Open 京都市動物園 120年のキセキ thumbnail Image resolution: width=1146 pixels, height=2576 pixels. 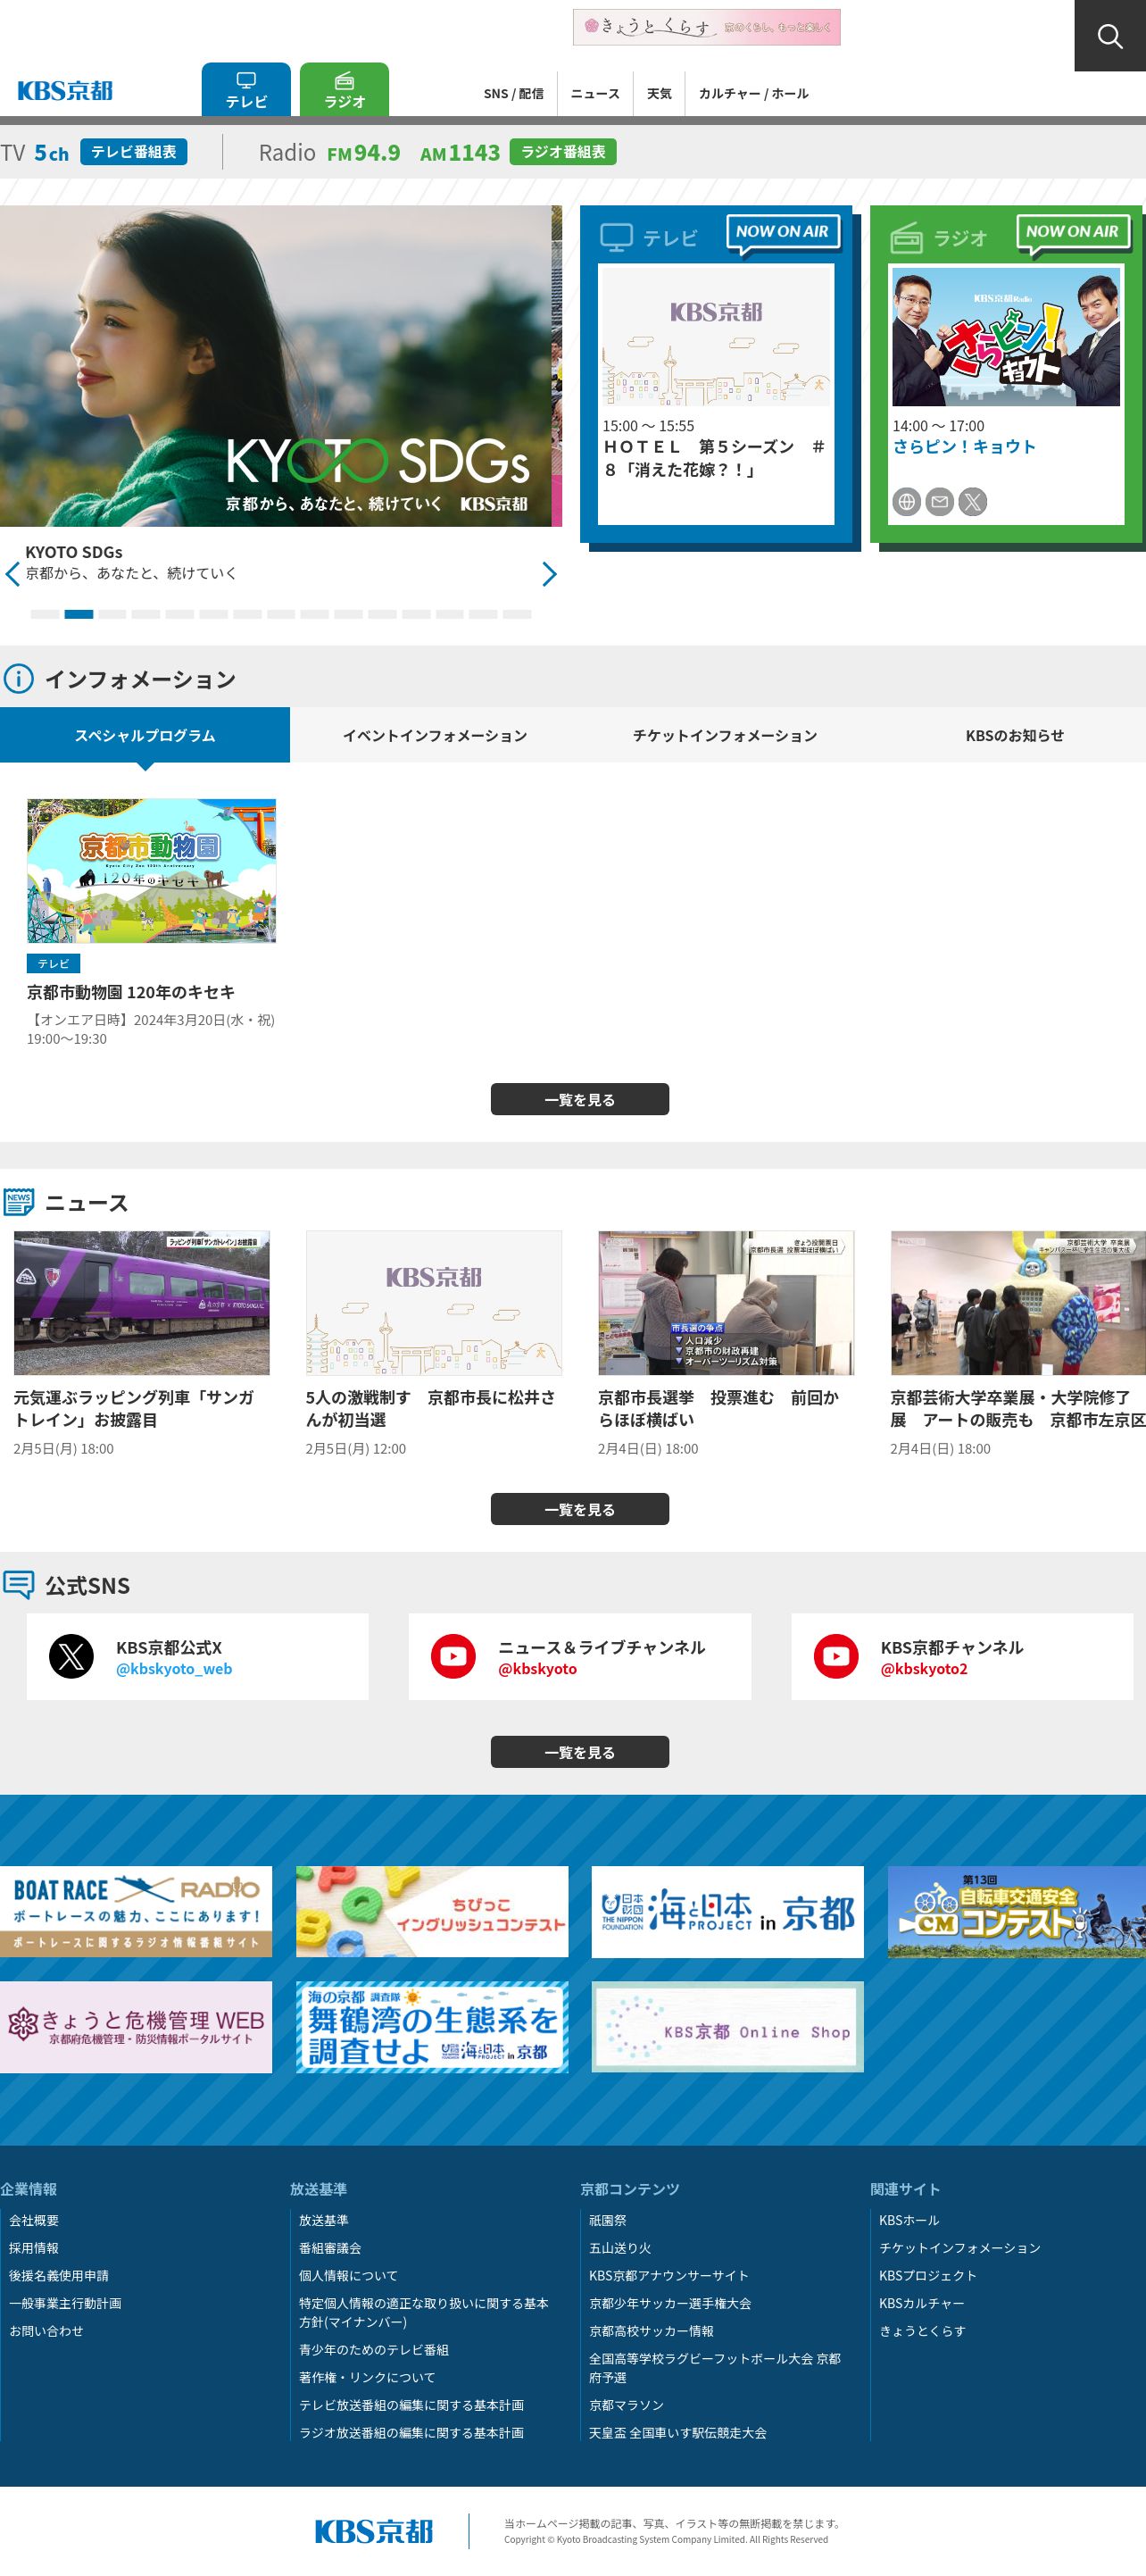[x=151, y=871]
